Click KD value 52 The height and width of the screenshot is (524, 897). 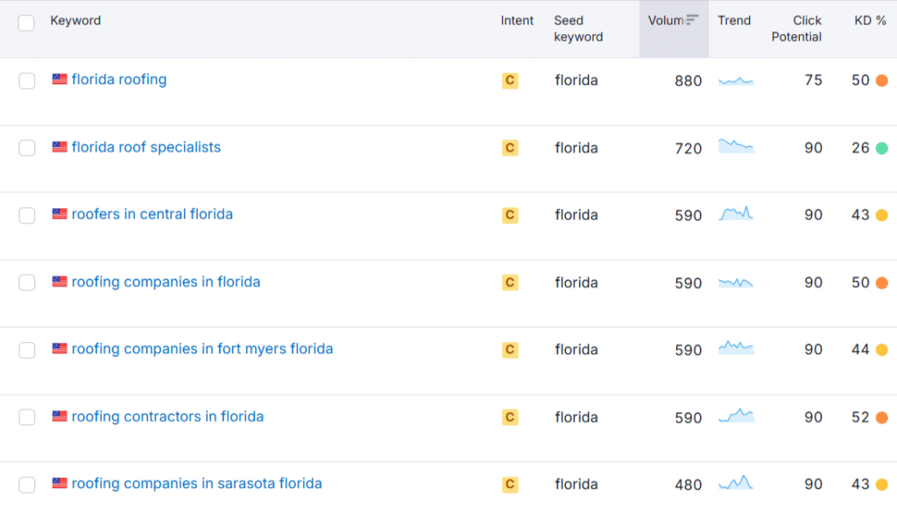pyautogui.click(x=861, y=417)
